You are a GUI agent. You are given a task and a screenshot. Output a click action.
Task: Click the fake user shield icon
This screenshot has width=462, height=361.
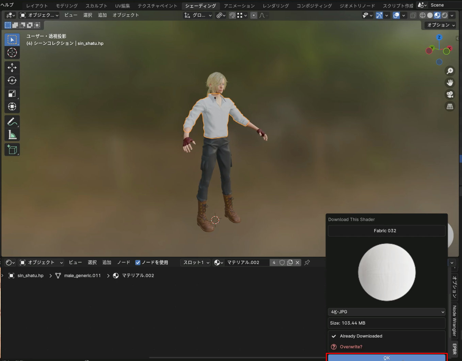282,263
